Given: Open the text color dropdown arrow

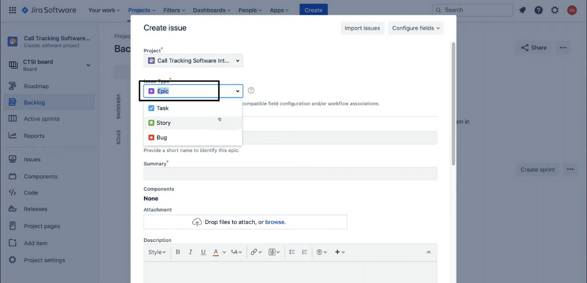Looking at the screenshot, I should [224, 252].
